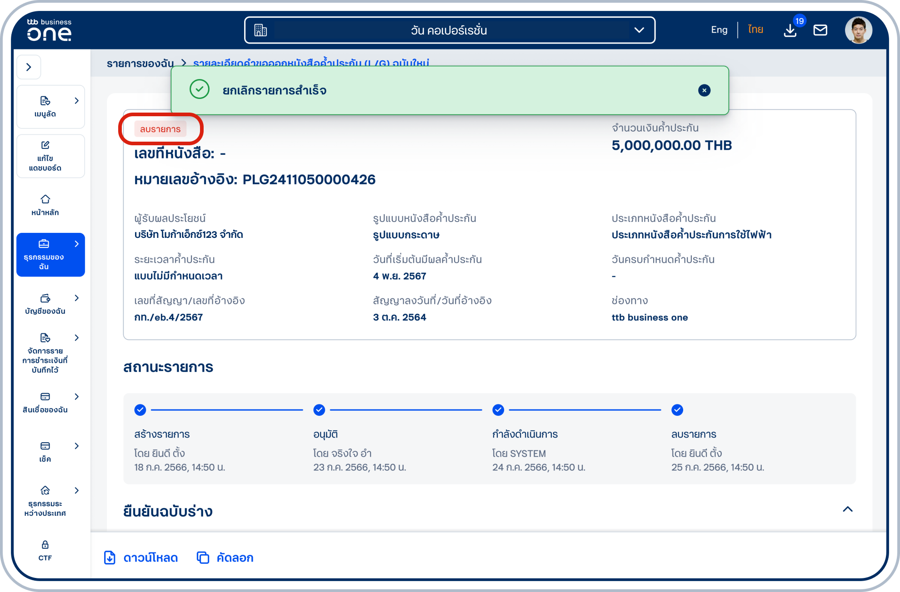
Task: Switch language to Eng
Action: tap(719, 30)
